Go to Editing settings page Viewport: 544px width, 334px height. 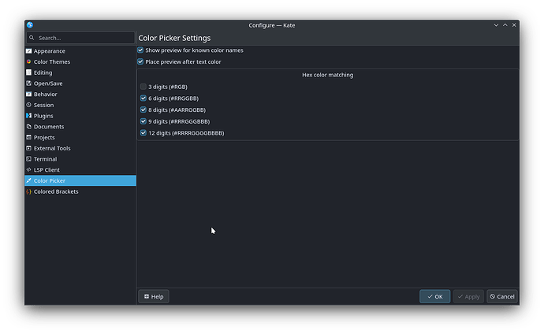pos(80,72)
